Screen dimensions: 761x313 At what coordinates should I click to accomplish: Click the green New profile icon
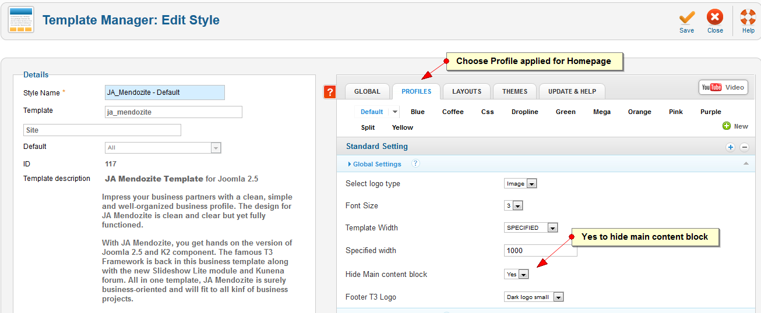727,126
